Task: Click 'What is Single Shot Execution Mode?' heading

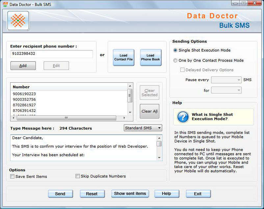Action: [212, 117]
